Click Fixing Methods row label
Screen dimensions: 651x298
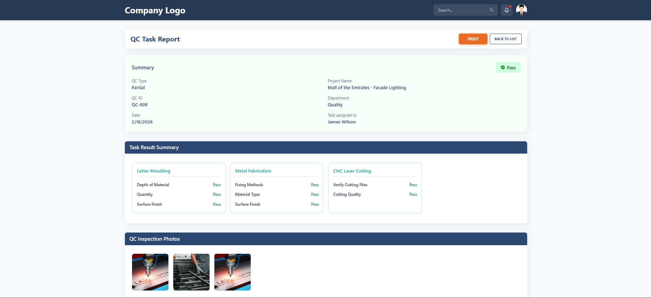click(249, 185)
